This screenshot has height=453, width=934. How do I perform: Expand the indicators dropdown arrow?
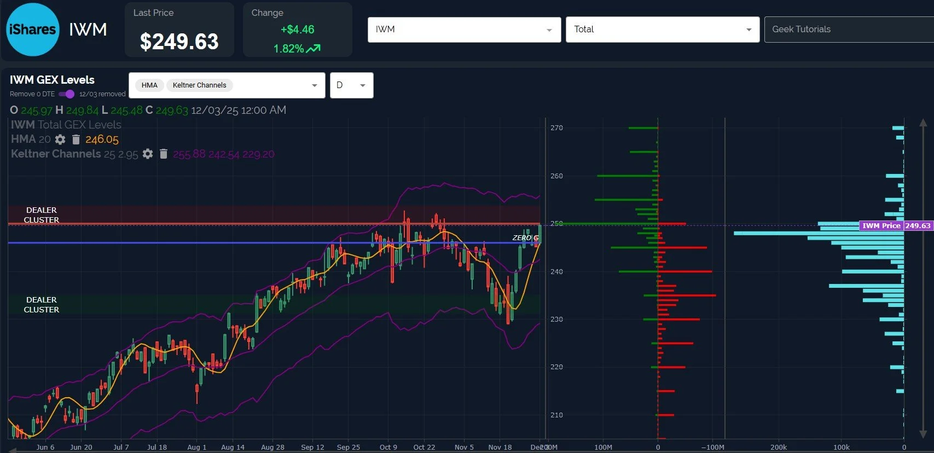(x=315, y=85)
